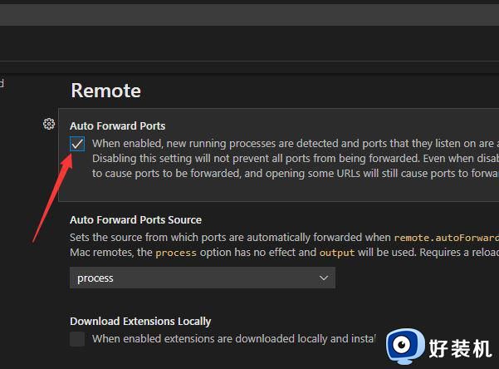Click the orange 'output' option keyword
The height and width of the screenshot is (369, 499).
point(335,252)
